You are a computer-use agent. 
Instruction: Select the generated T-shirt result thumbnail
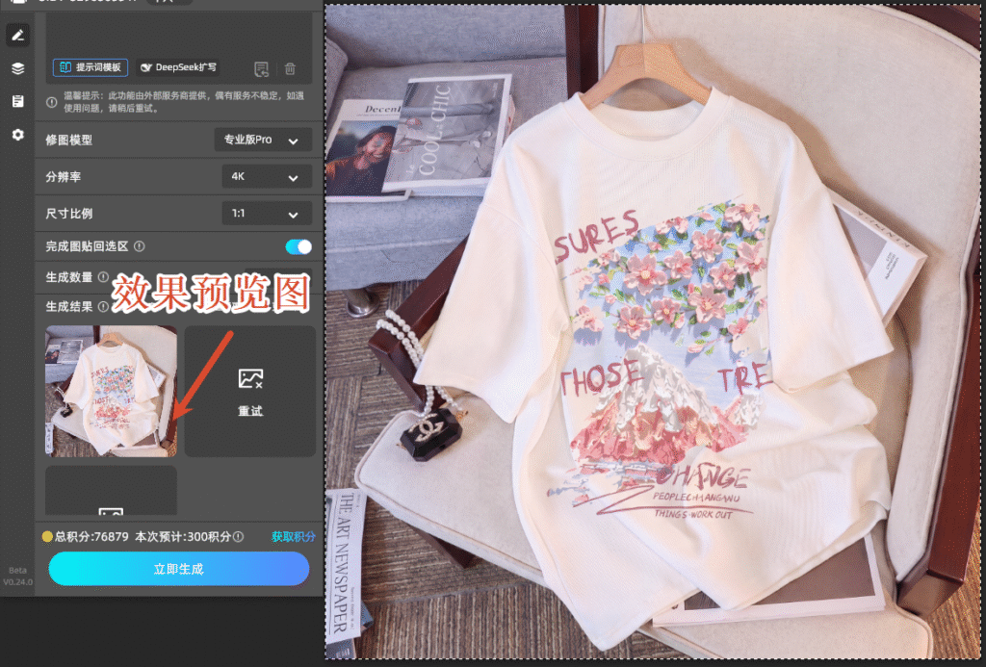[x=111, y=391]
